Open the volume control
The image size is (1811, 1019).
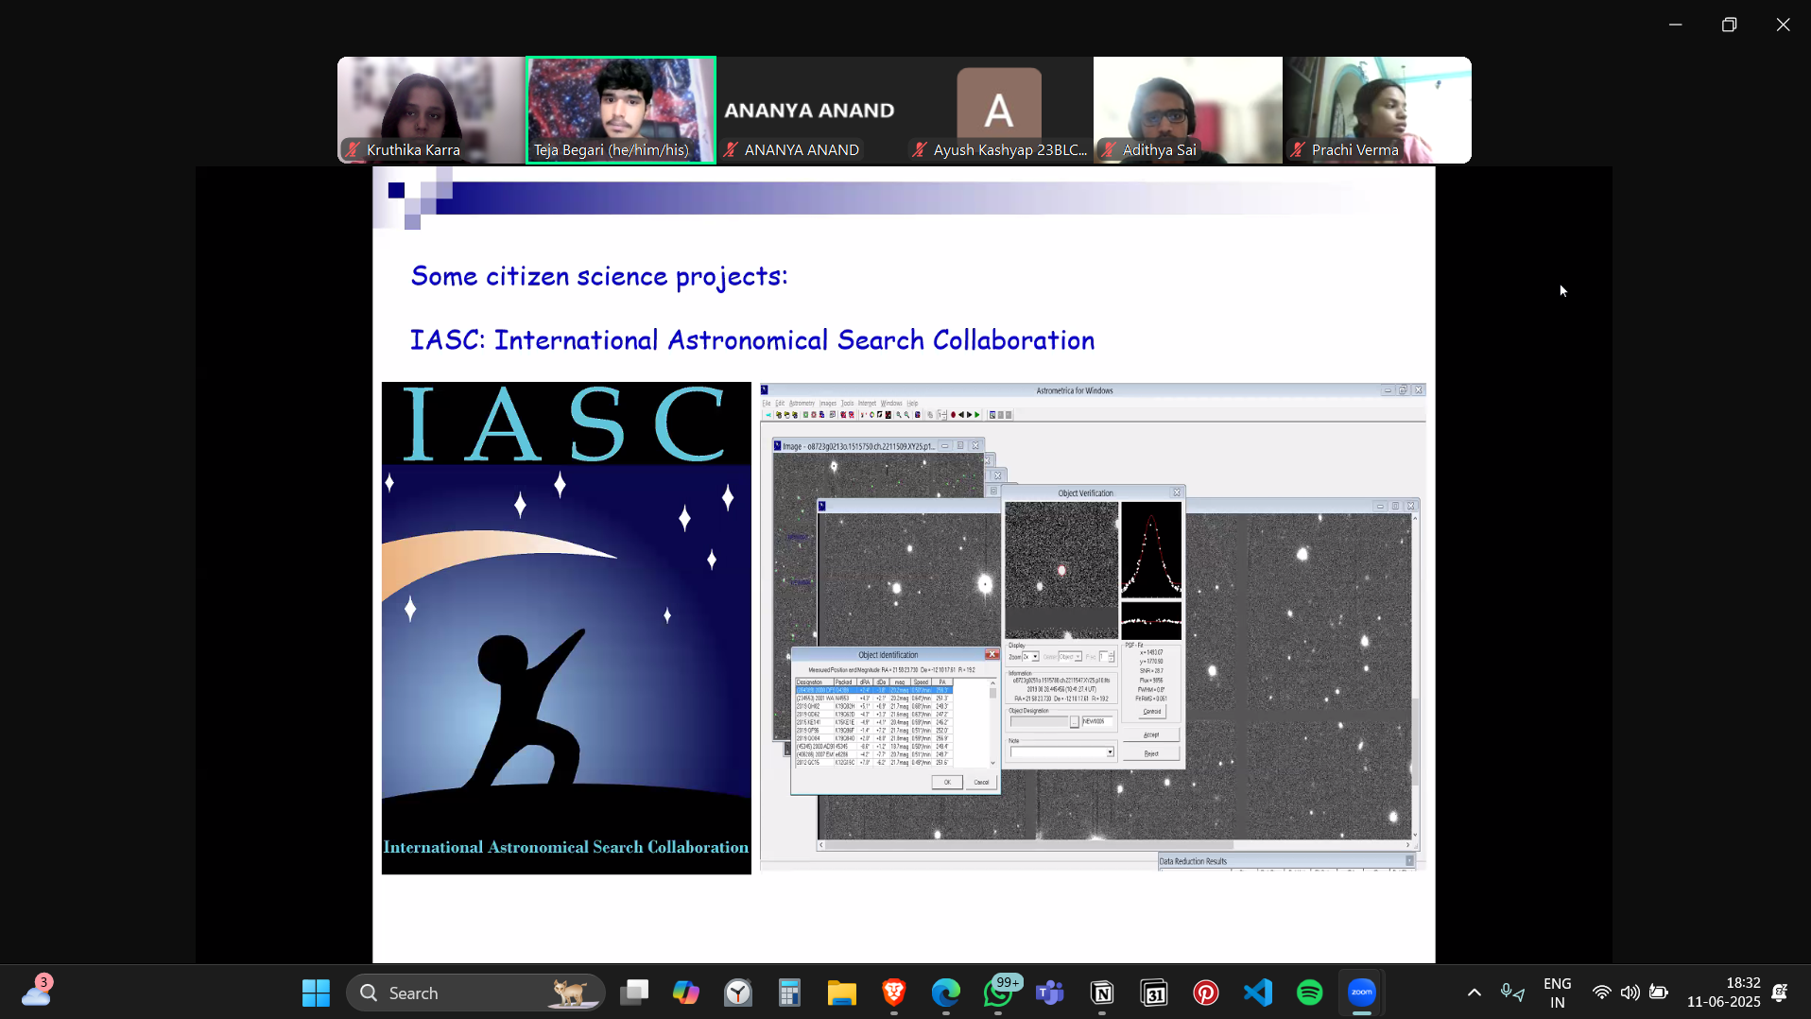1630,993
